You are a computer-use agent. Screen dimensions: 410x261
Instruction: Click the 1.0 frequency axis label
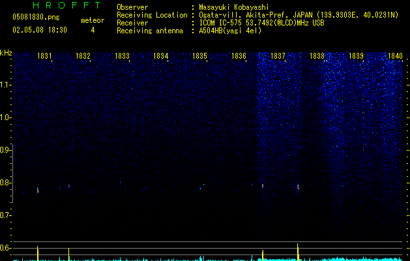[x=5, y=117]
